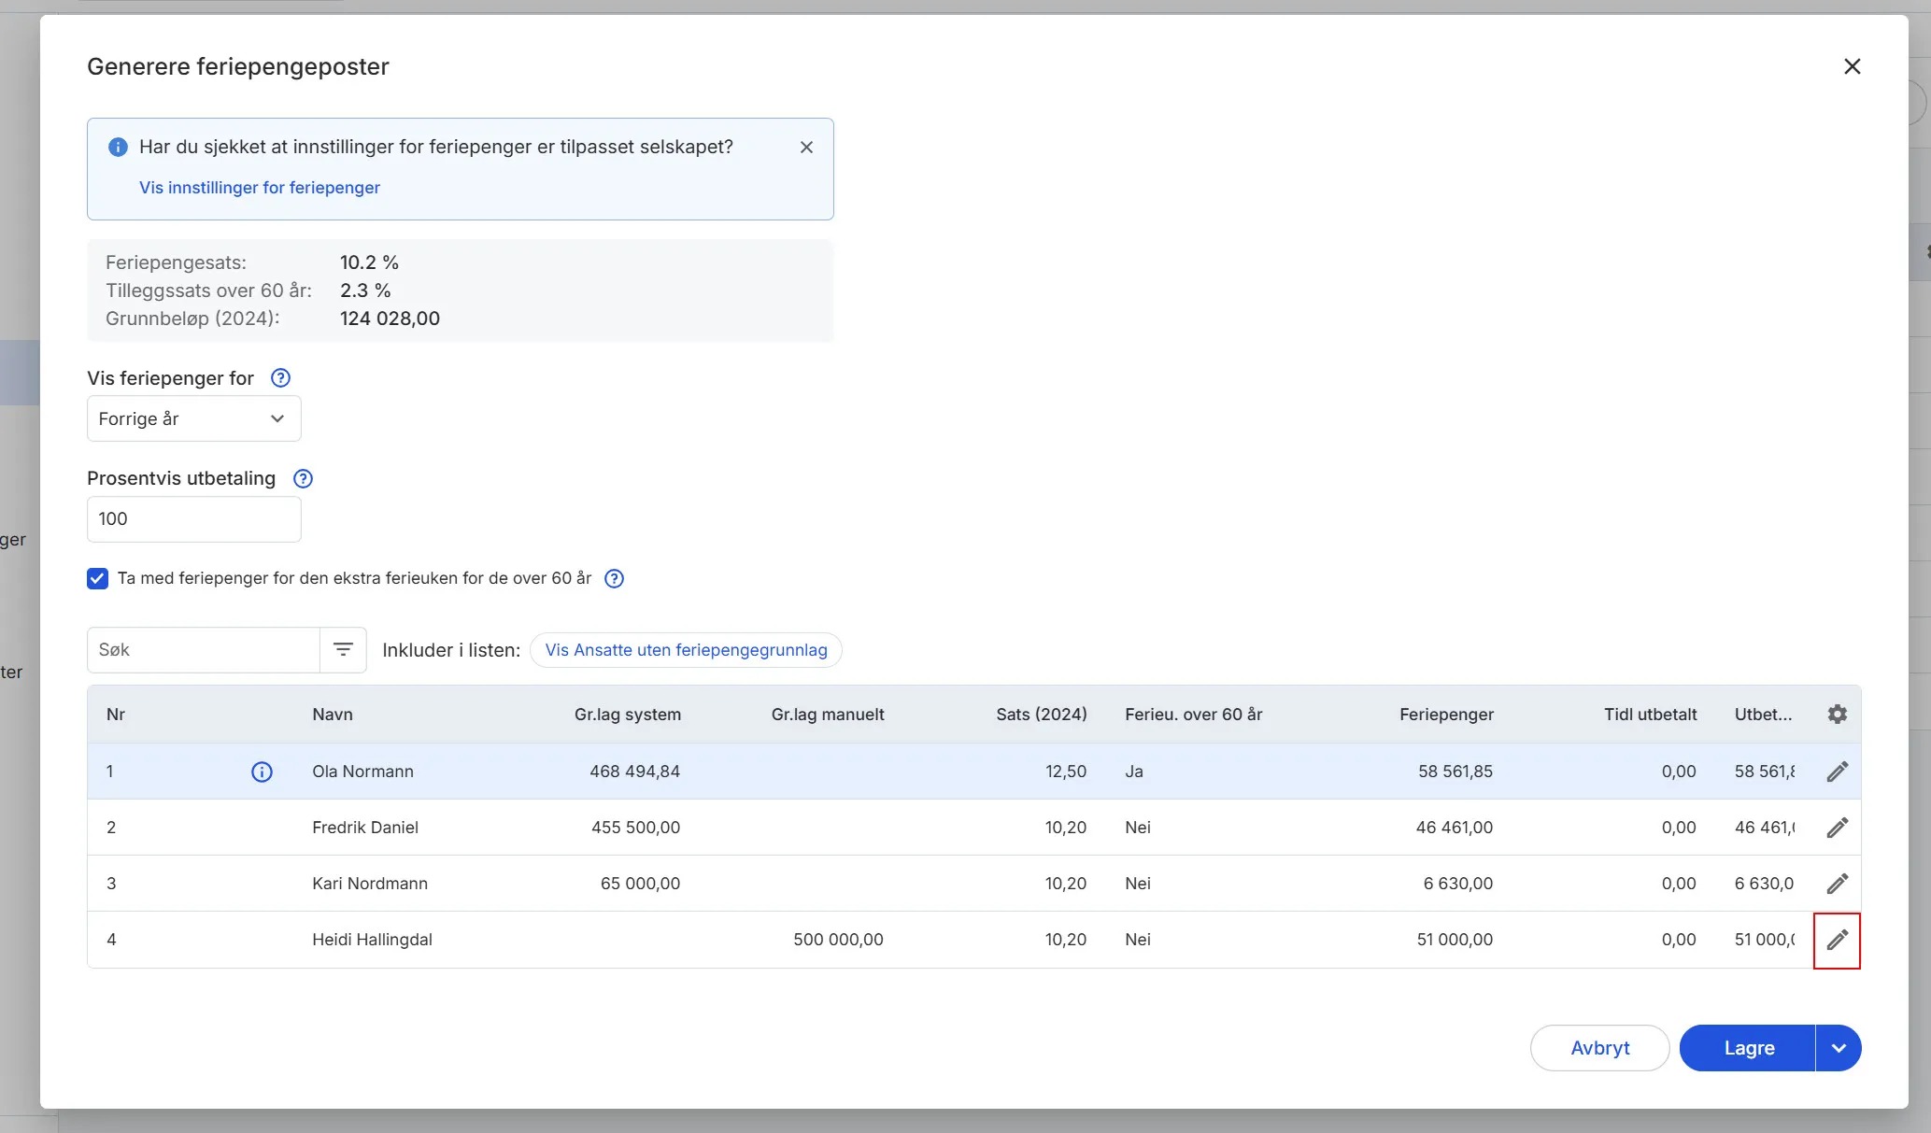Open table column settings gear
Image resolution: width=1931 pixels, height=1133 pixels.
click(x=1837, y=715)
